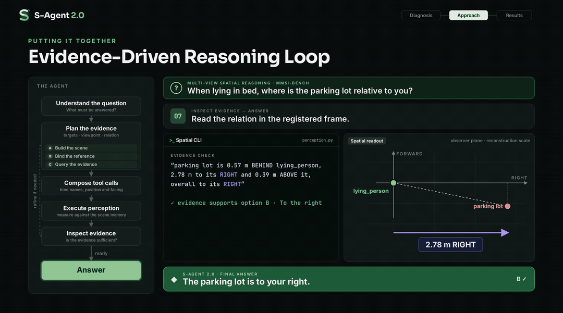
Task: Click the Compose tool calls step
Action: click(x=91, y=186)
